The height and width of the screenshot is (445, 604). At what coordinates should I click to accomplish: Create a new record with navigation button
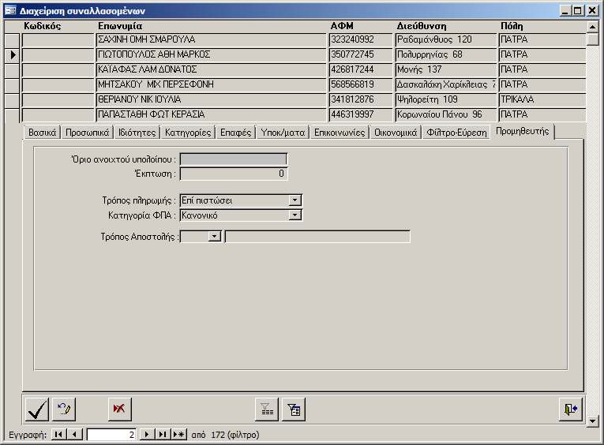point(178,435)
